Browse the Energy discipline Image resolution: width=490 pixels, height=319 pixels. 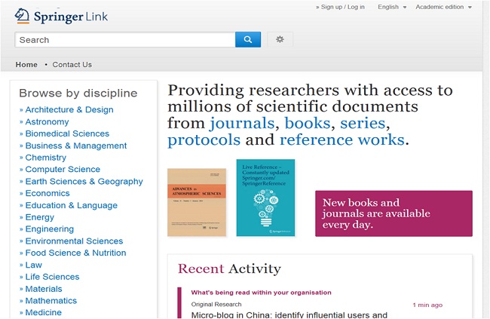pos(40,217)
